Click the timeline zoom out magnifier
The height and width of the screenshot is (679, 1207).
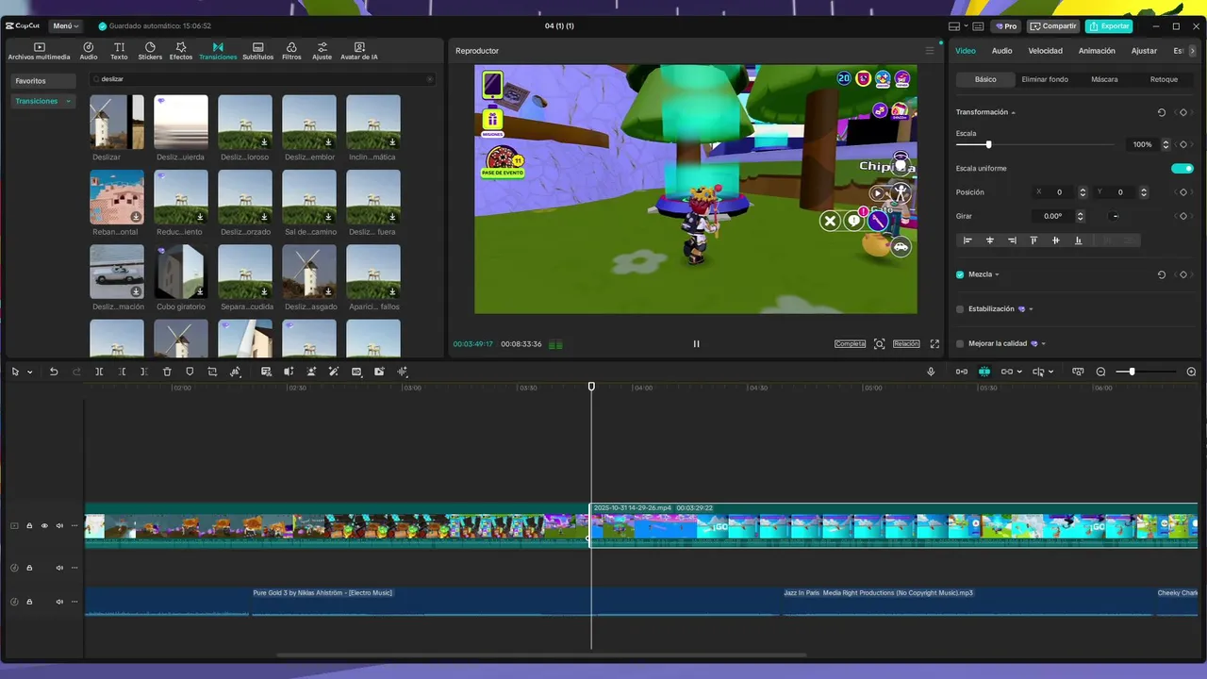pos(1100,372)
